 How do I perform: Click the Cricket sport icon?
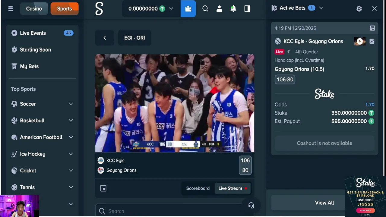[14, 171]
